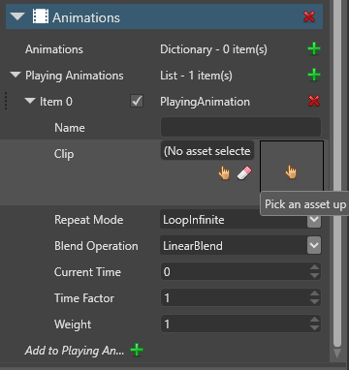This screenshot has height=370, width=349.
Task: Click the Blend Operation label
Action: click(96, 246)
